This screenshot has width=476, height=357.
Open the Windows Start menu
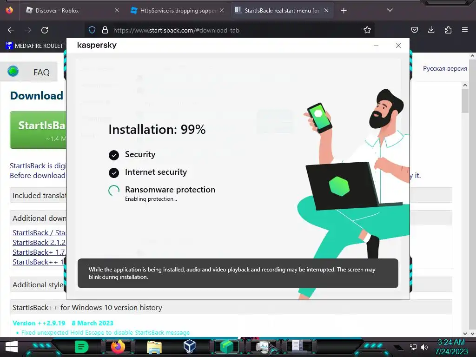coord(12,347)
